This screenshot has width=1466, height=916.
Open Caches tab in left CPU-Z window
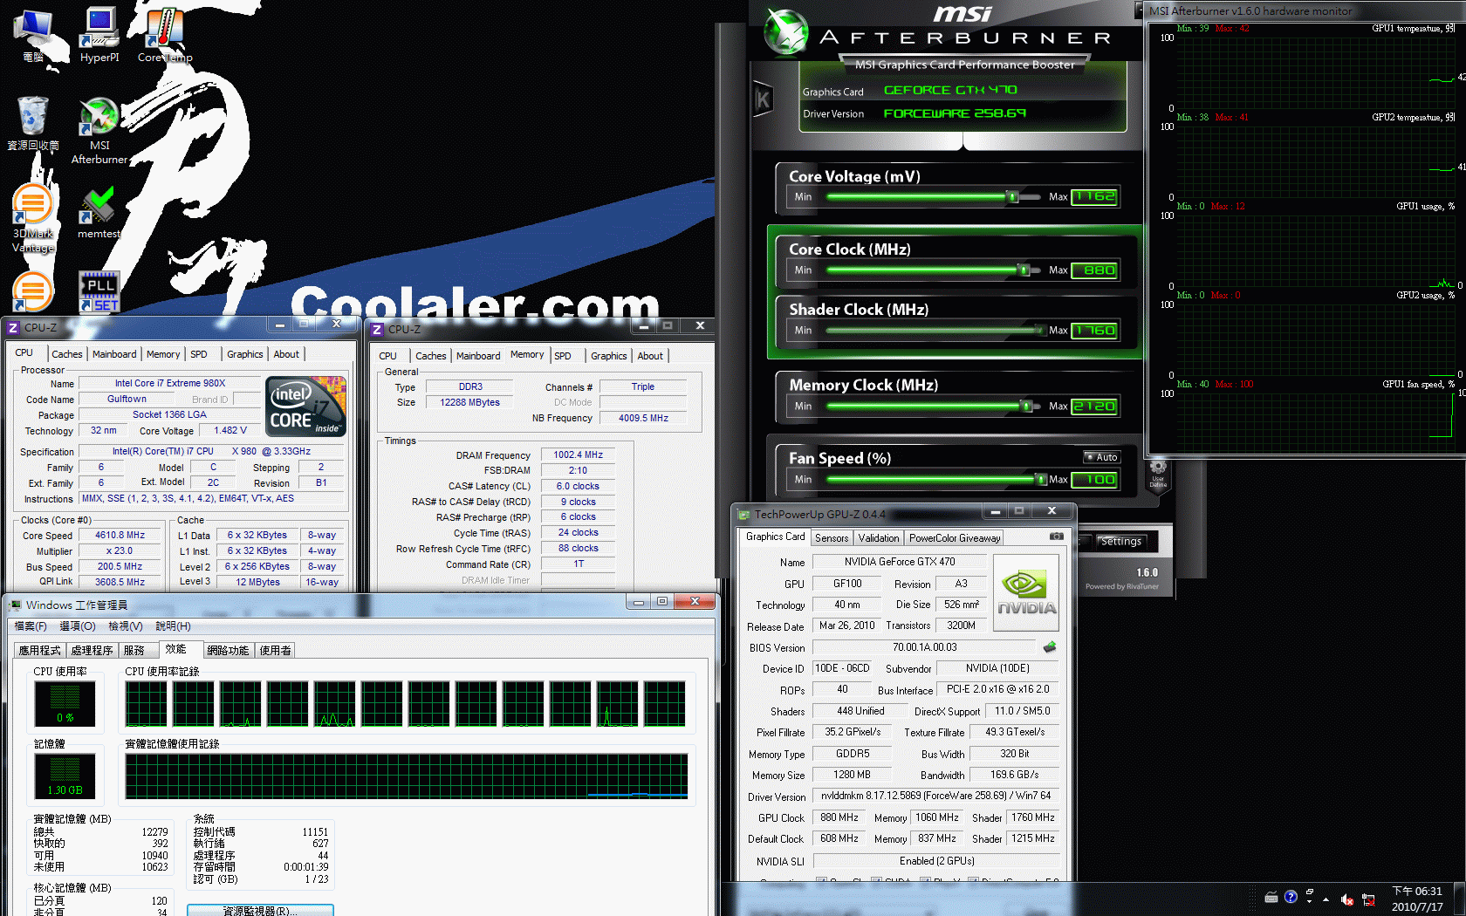[66, 354]
